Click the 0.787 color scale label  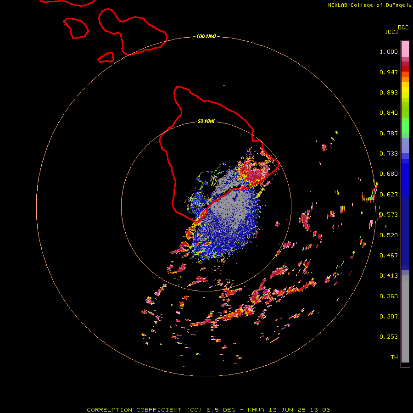click(x=389, y=133)
